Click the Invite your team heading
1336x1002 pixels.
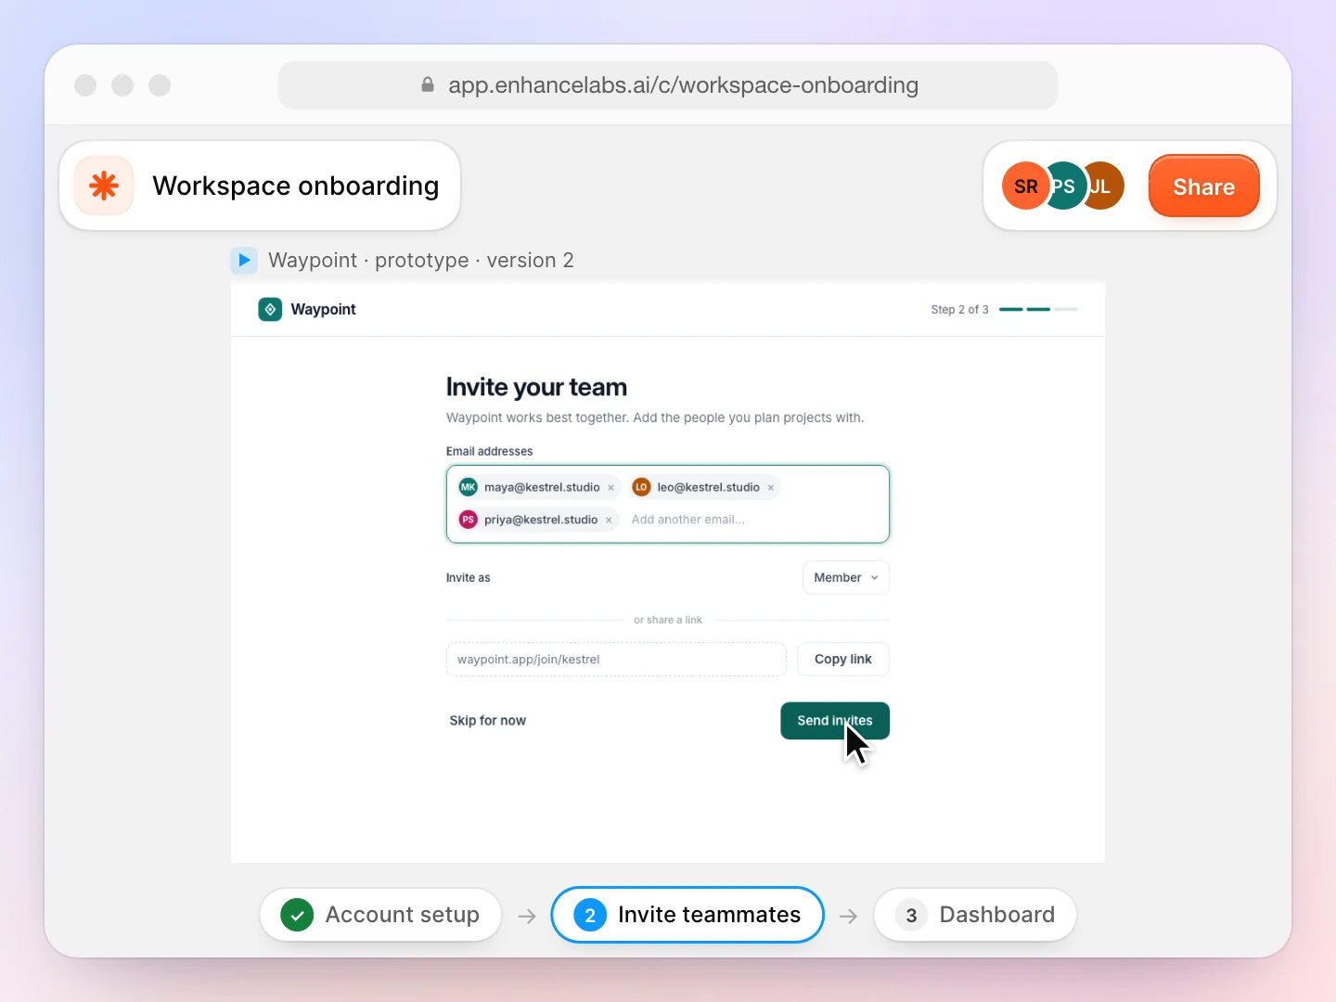[x=536, y=387]
